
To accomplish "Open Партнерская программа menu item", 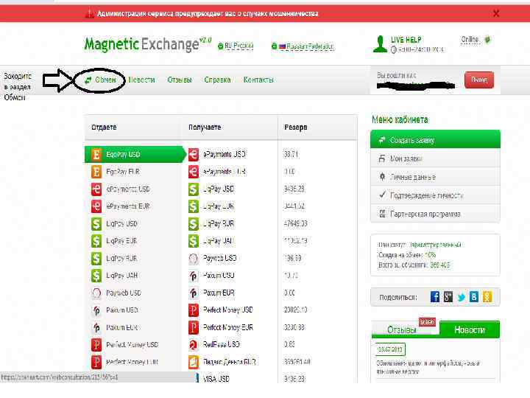I will pyautogui.click(x=435, y=214).
